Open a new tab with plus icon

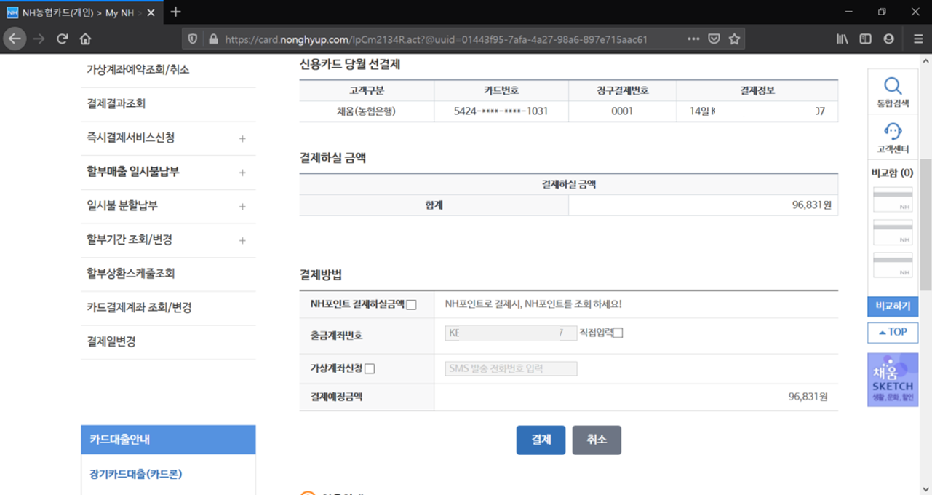tap(175, 12)
